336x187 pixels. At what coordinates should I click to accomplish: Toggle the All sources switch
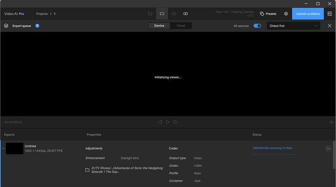click(257, 26)
